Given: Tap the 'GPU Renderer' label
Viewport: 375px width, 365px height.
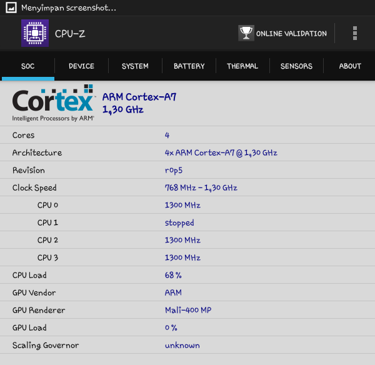Looking at the screenshot, I should [x=39, y=310].
